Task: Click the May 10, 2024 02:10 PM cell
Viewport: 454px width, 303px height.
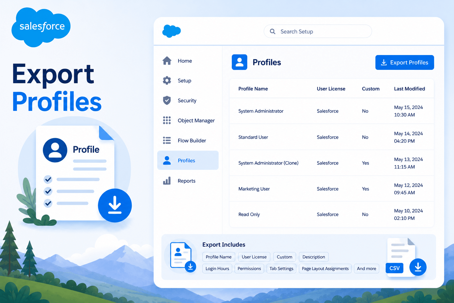Action: pyautogui.click(x=408, y=215)
